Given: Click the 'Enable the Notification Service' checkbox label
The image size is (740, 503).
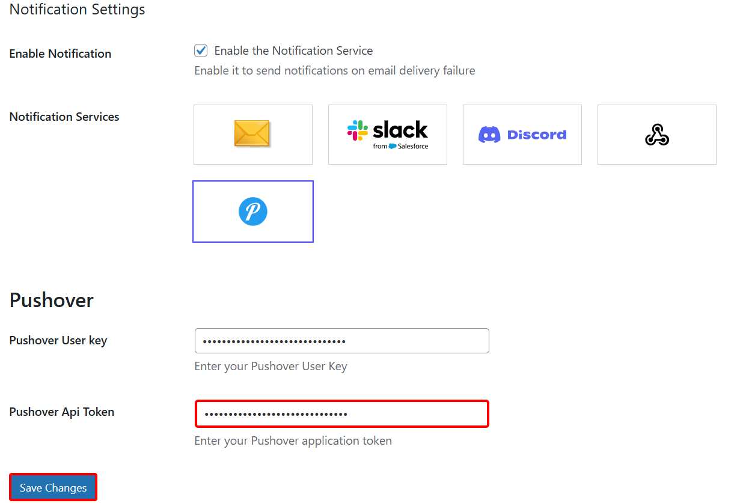Looking at the screenshot, I should pyautogui.click(x=293, y=51).
